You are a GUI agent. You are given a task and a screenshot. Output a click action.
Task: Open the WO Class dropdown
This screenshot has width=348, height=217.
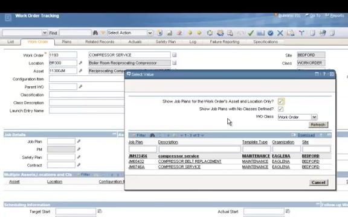click(x=314, y=117)
